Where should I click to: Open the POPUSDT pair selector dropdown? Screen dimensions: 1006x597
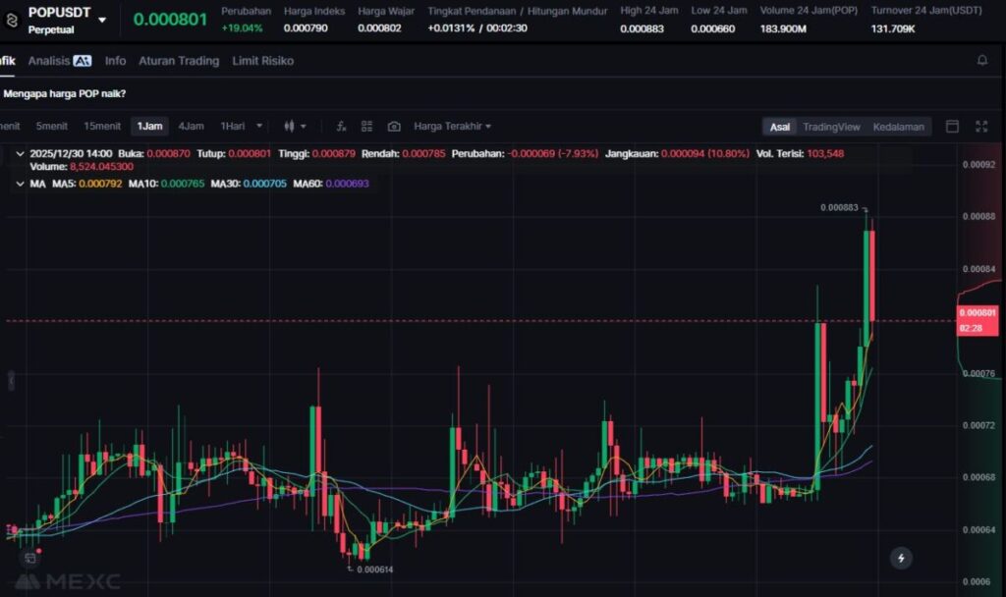[x=102, y=20]
